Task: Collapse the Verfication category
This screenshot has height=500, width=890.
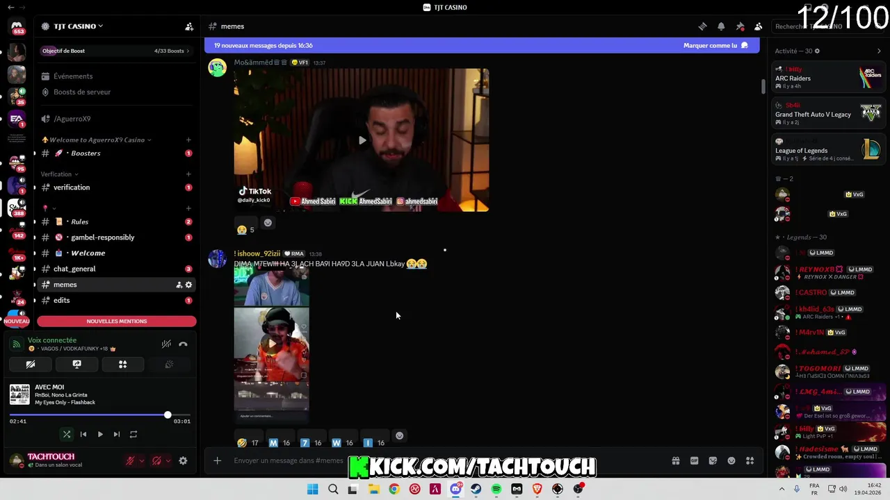Action: [60, 174]
